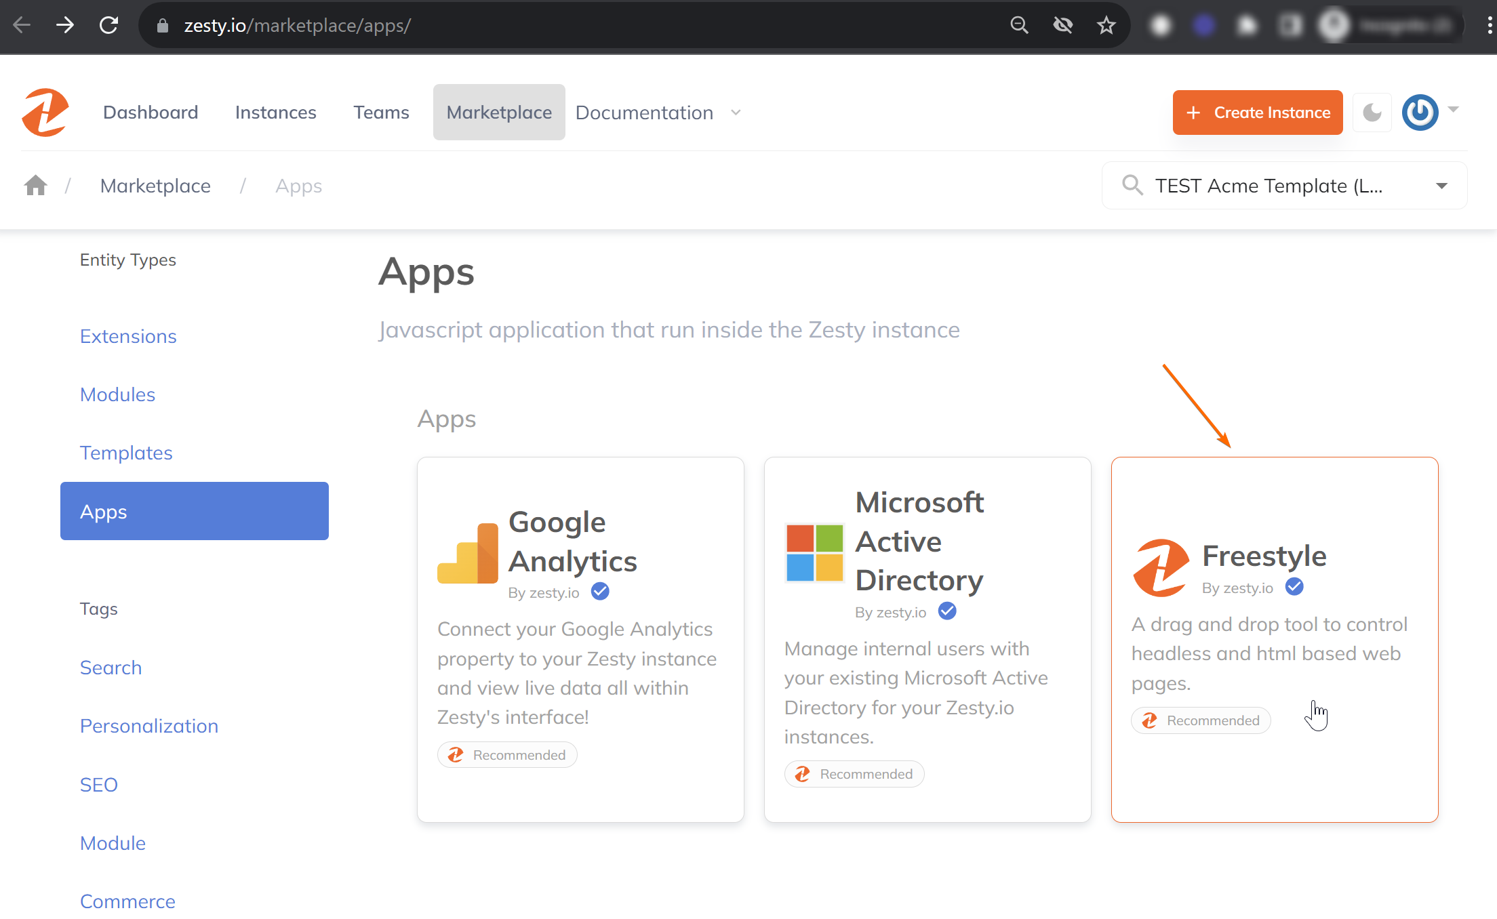Screen dimensions: 1497x919
Task: Click verified badge on Freestyle
Action: click(1294, 587)
